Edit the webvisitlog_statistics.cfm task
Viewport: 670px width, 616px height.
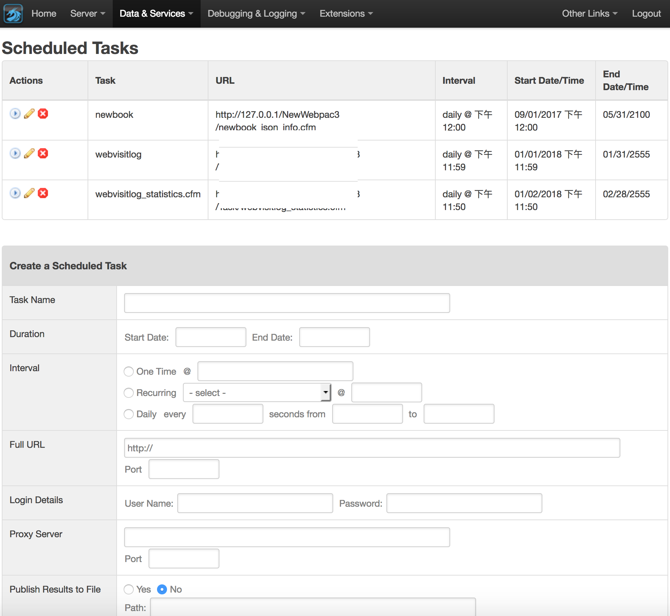[29, 193]
